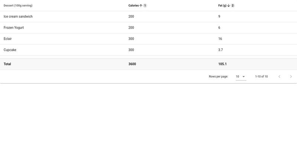
Task: Select the Frozen Yogurt row
Action: pos(148,27)
